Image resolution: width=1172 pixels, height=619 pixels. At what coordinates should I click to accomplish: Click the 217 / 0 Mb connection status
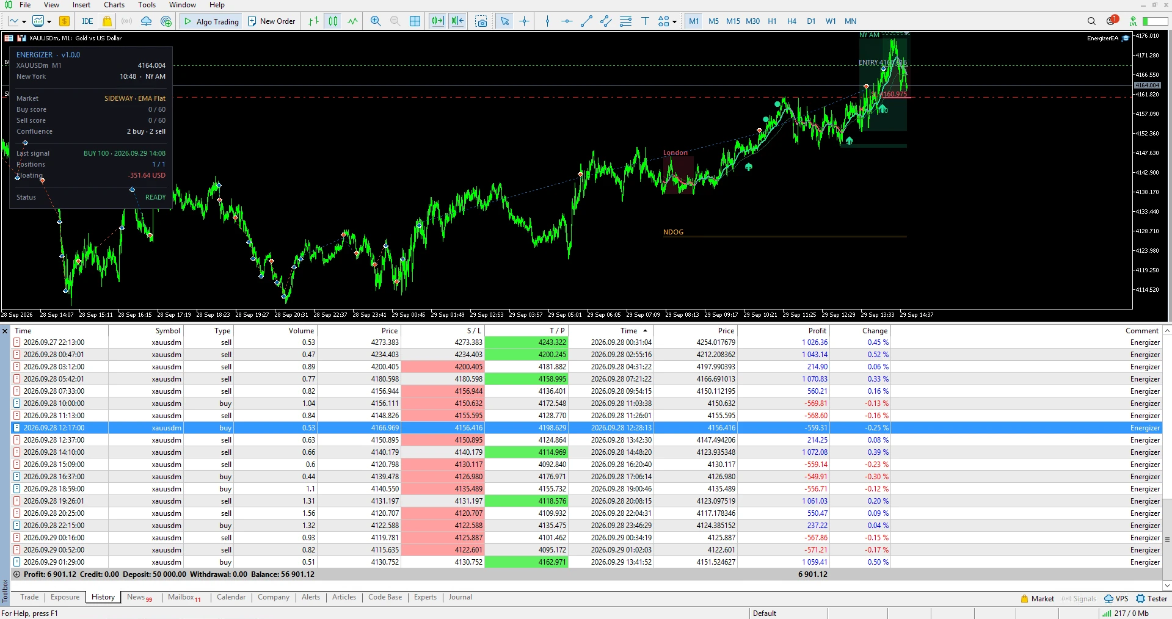click(1126, 614)
